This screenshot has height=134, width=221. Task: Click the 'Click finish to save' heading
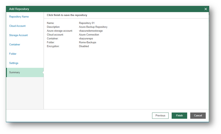(67, 15)
